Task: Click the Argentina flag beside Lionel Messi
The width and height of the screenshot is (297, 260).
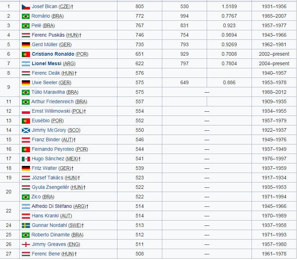Action: 26,64
